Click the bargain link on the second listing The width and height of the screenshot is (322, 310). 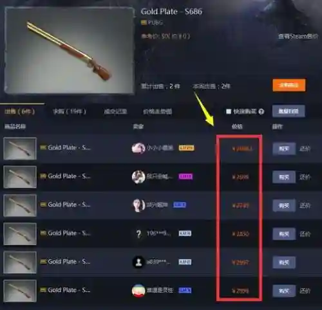305,177
